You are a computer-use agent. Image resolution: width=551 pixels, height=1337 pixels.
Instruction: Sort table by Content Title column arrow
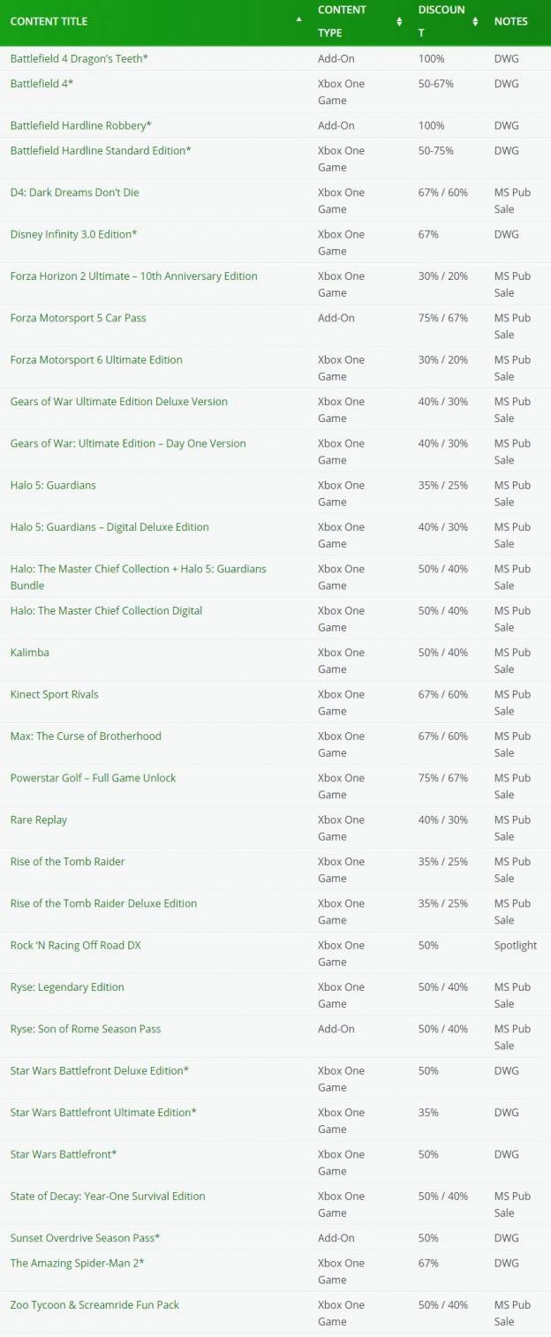[x=298, y=19]
